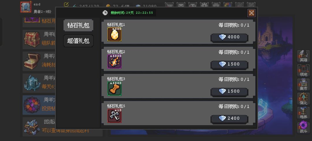
Task: Click the bone item icon in 钻石礼包3
Action: (114, 89)
